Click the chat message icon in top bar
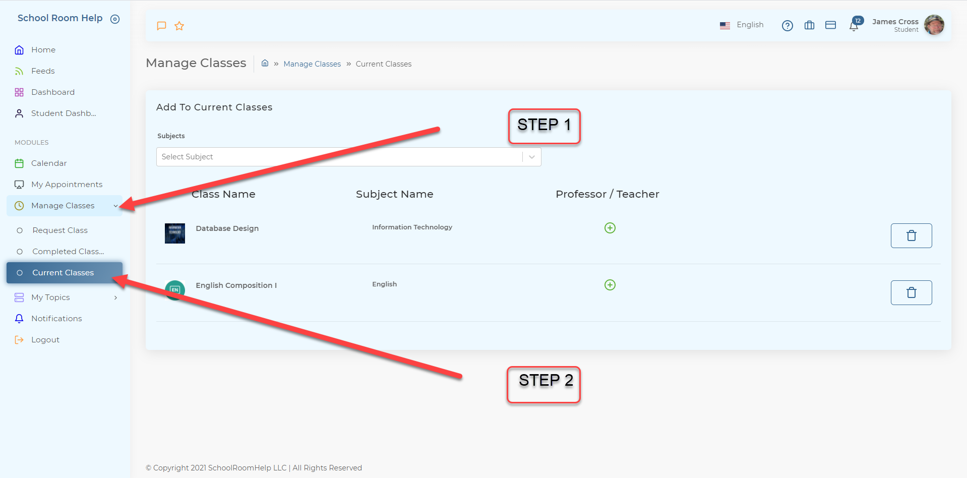This screenshot has height=478, width=967. tap(161, 26)
